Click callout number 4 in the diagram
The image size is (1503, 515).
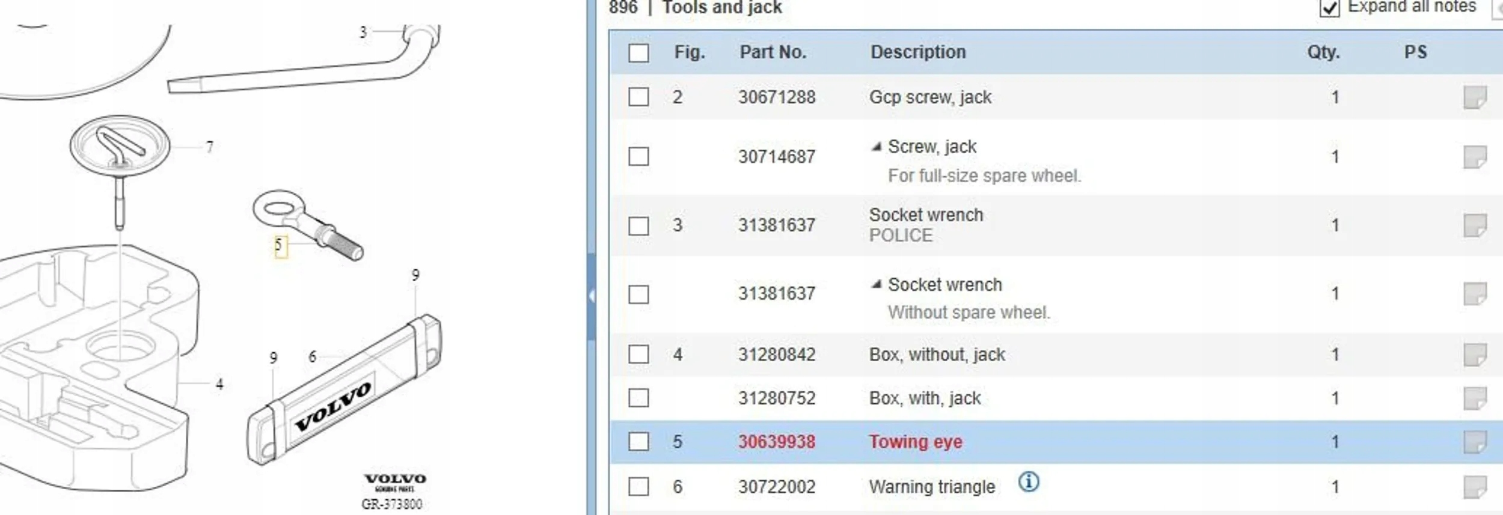(x=219, y=384)
